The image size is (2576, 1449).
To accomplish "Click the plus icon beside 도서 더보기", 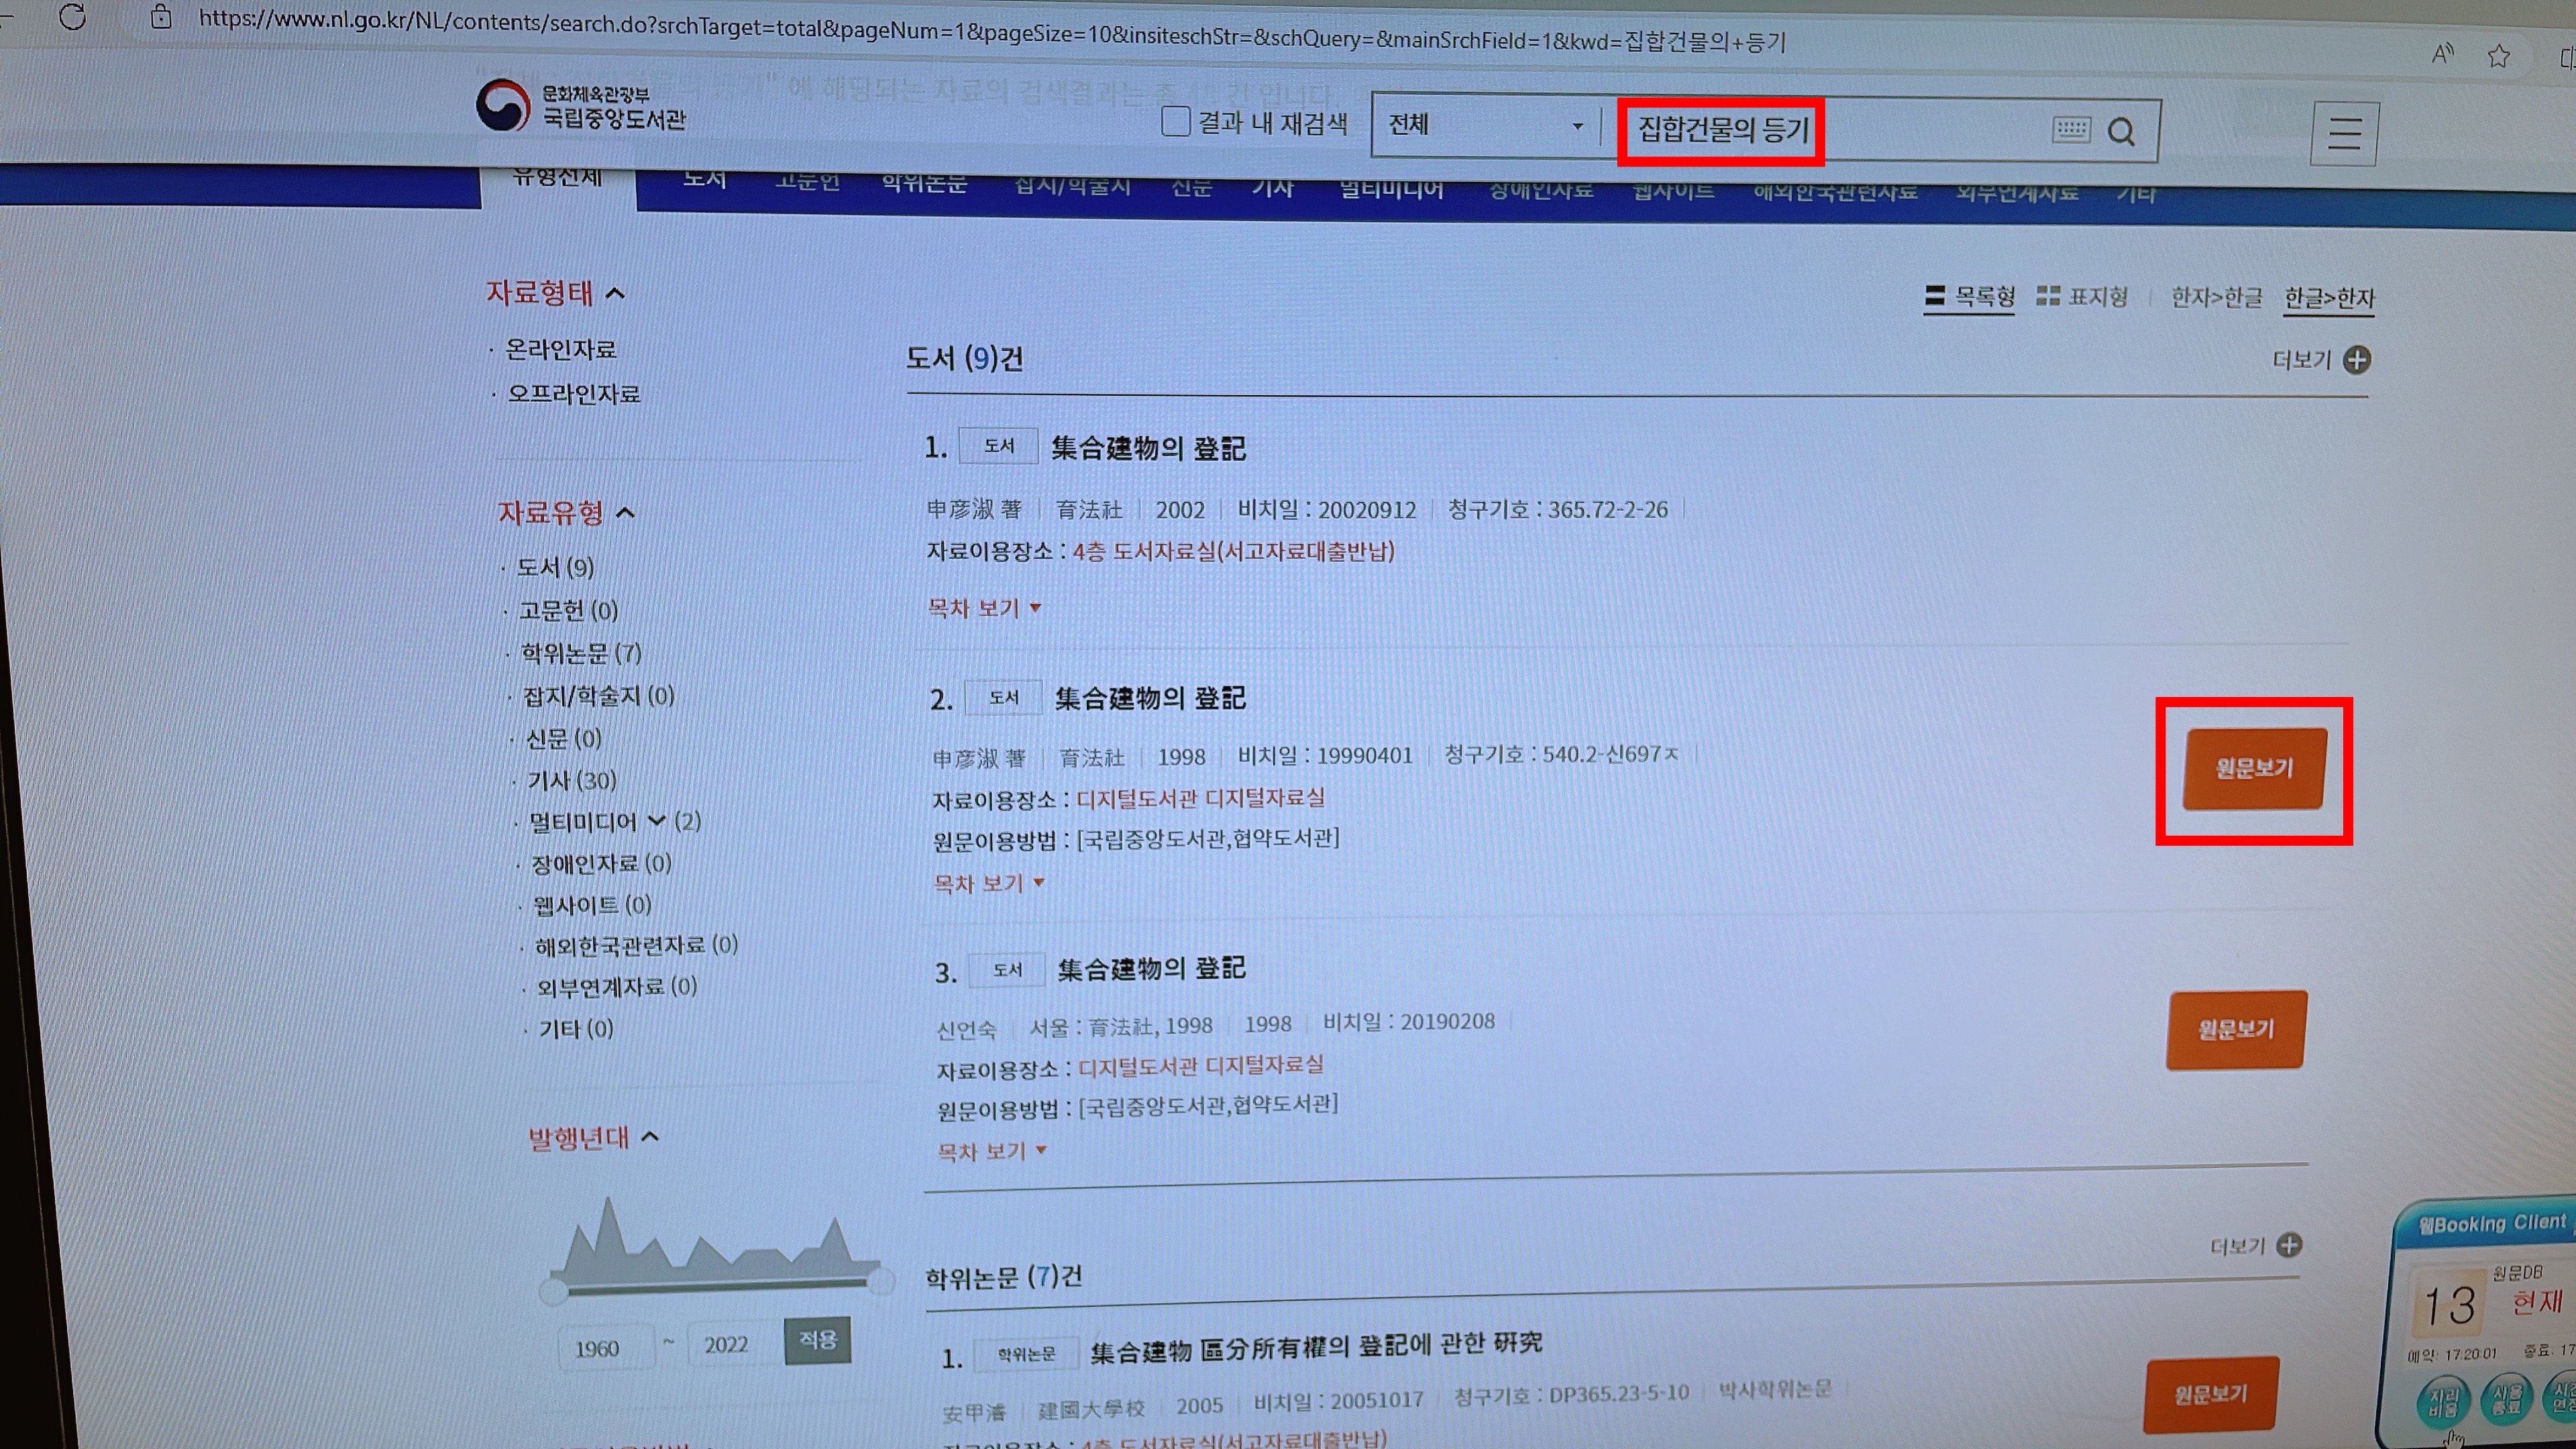I will (2357, 360).
